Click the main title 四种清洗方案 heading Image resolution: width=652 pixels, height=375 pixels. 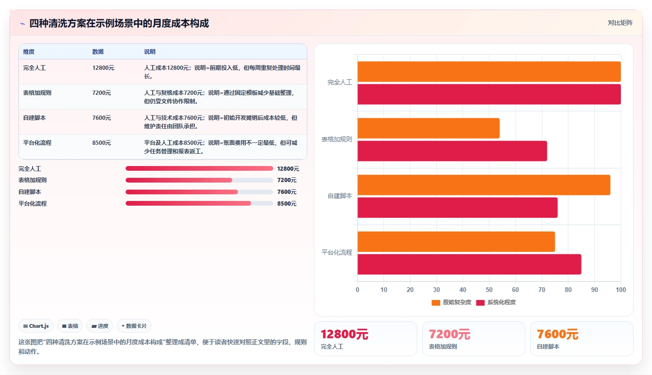point(119,23)
